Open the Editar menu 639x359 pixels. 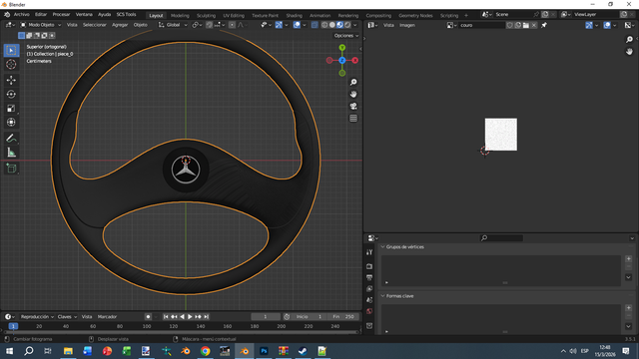tap(41, 15)
